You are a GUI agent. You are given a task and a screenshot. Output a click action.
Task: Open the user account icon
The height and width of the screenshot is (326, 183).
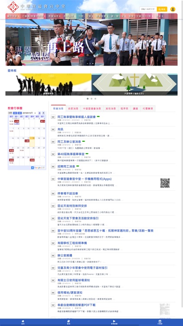tap(173, 9)
